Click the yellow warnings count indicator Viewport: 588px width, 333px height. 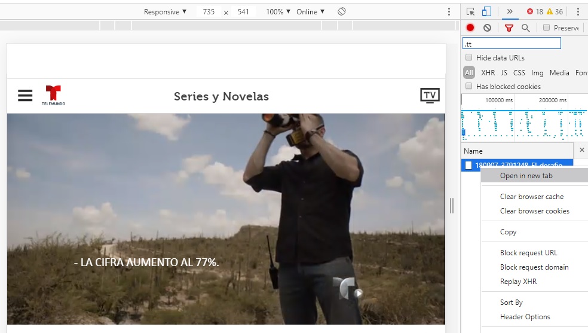(x=555, y=11)
